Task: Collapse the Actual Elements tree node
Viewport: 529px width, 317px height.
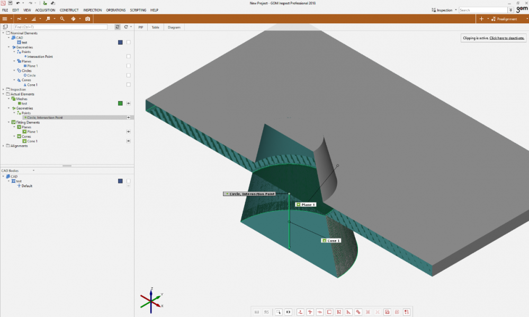Action: click(x=3, y=94)
